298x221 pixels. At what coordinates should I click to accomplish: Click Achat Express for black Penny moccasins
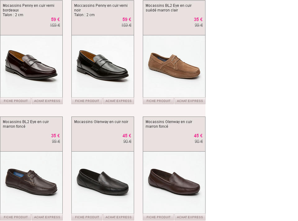(119, 101)
